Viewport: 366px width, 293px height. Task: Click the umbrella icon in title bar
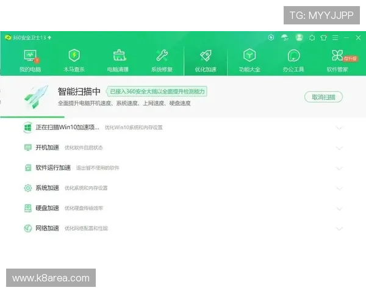pyautogui.click(x=285, y=37)
